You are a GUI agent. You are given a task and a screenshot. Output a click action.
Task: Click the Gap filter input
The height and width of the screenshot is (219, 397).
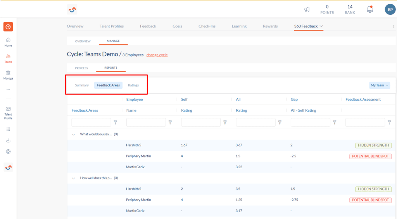pyautogui.click(x=311, y=122)
